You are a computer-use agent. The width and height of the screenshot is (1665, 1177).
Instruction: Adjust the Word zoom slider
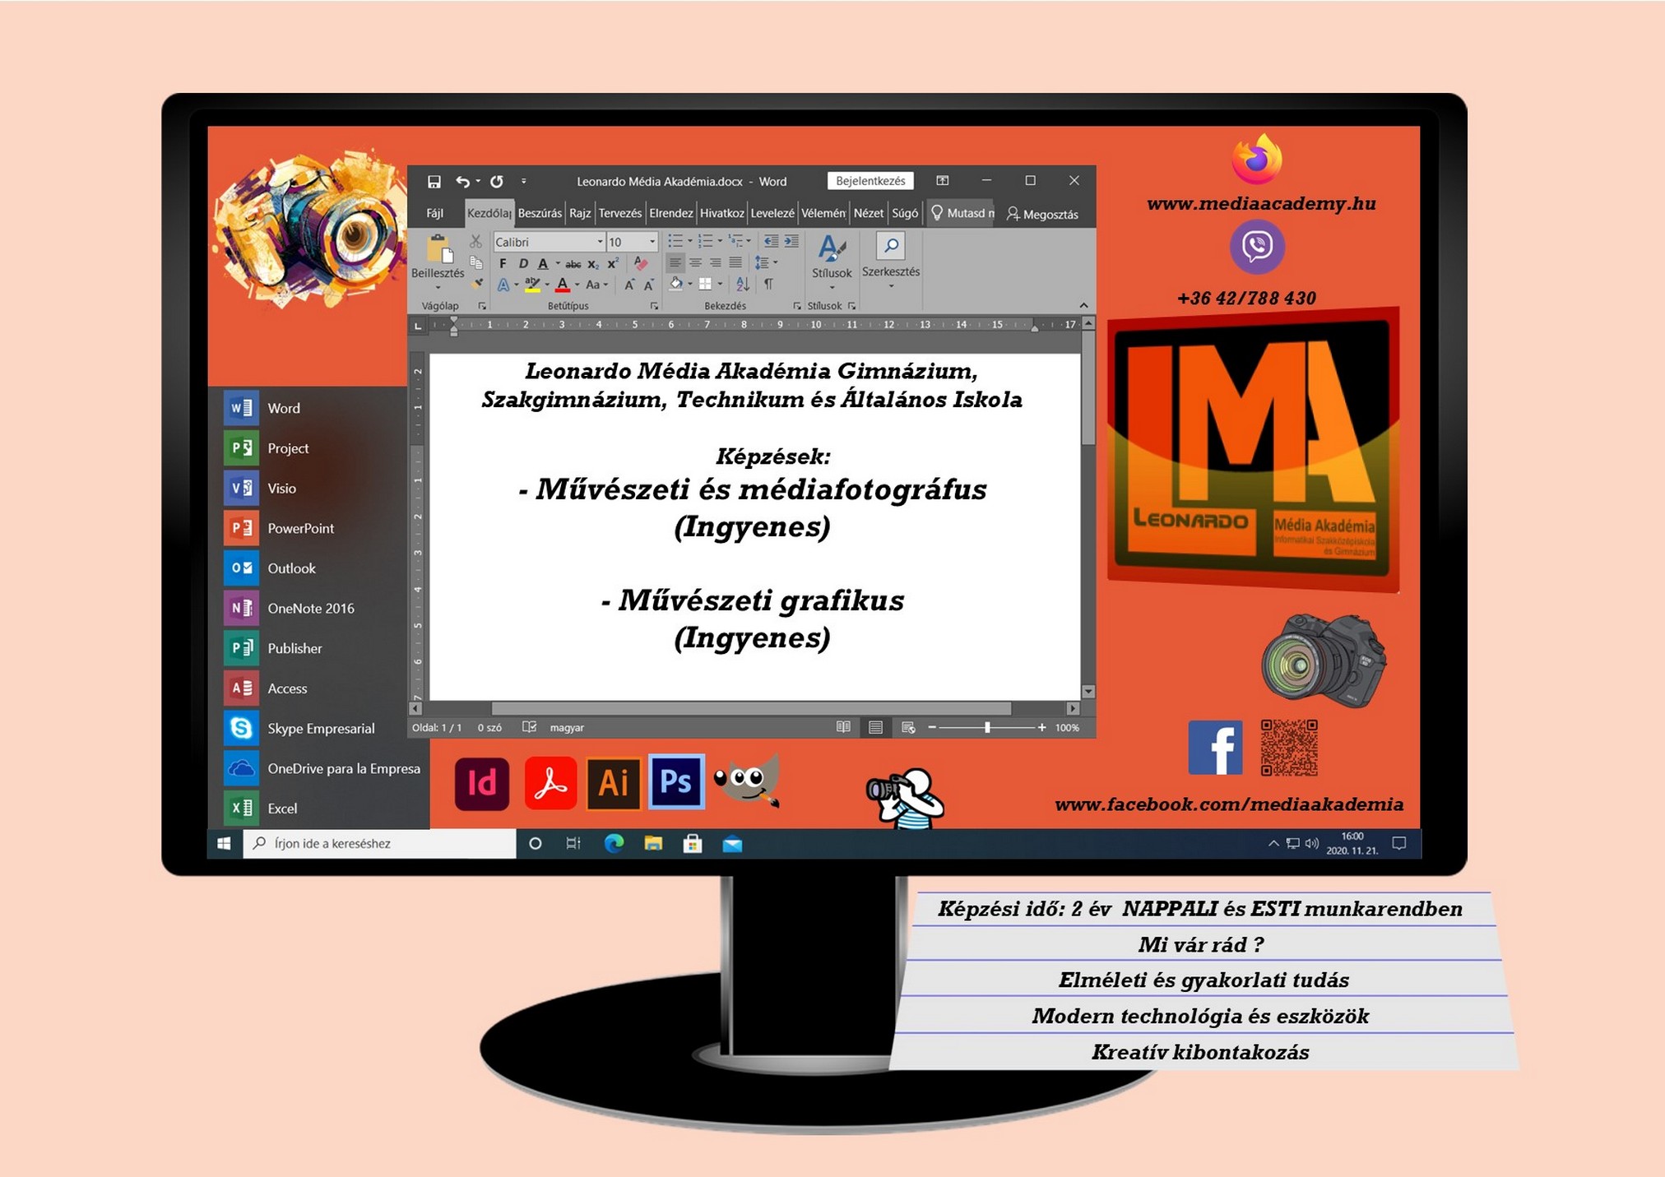pyautogui.click(x=987, y=728)
